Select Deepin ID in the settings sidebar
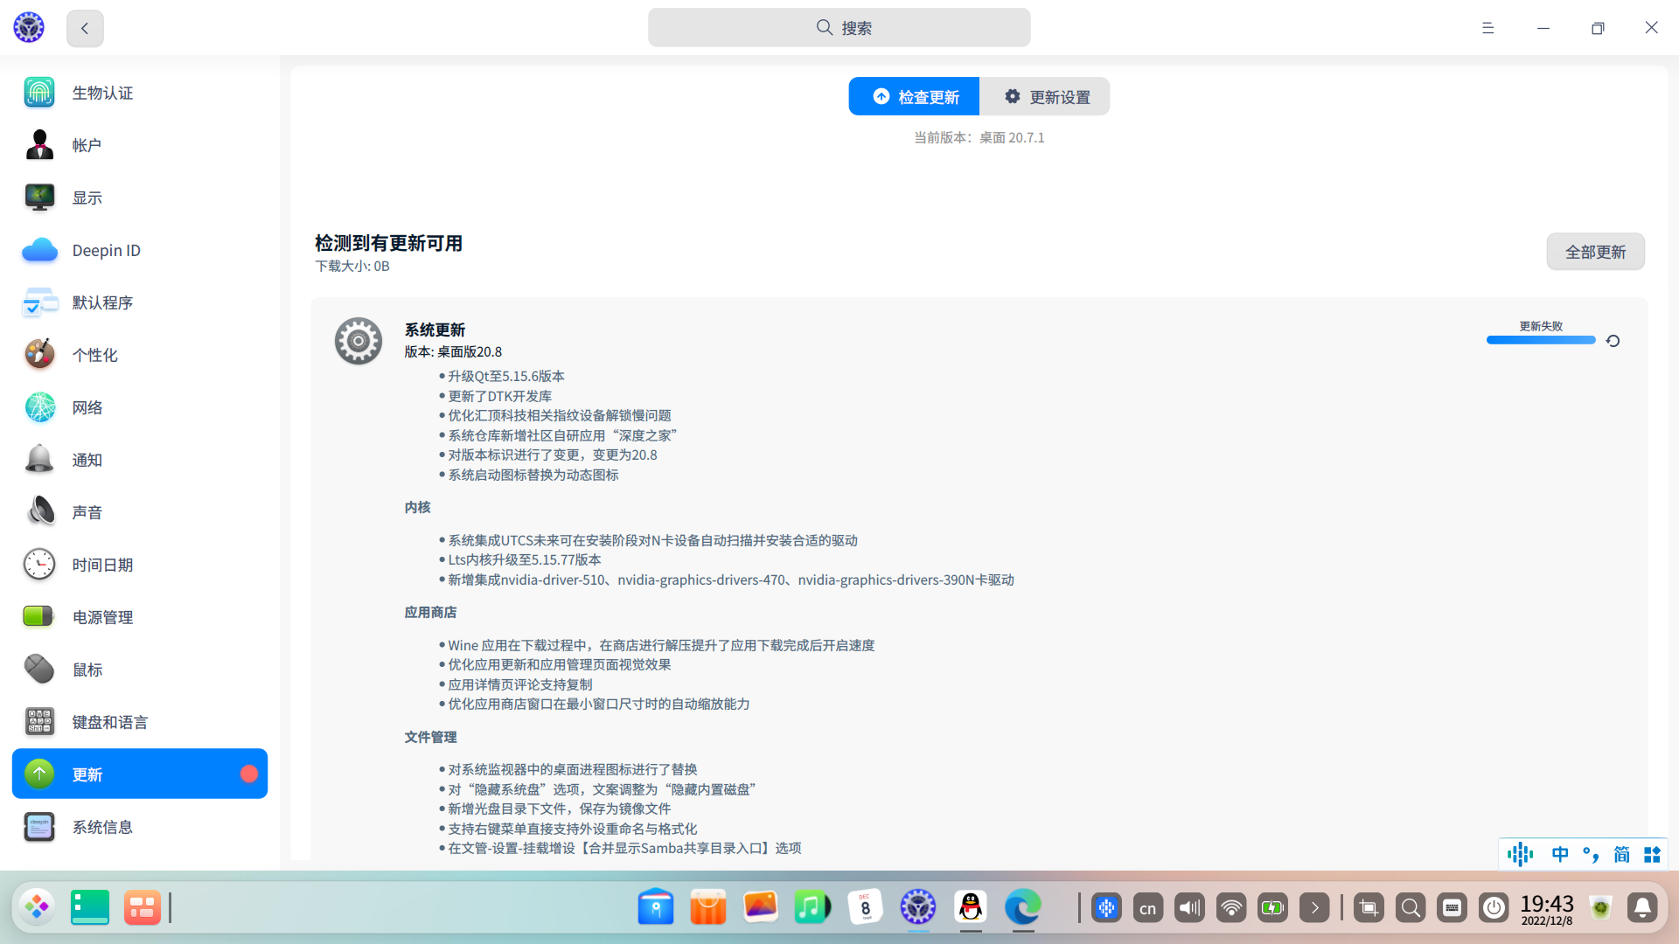1679x944 pixels. point(105,250)
